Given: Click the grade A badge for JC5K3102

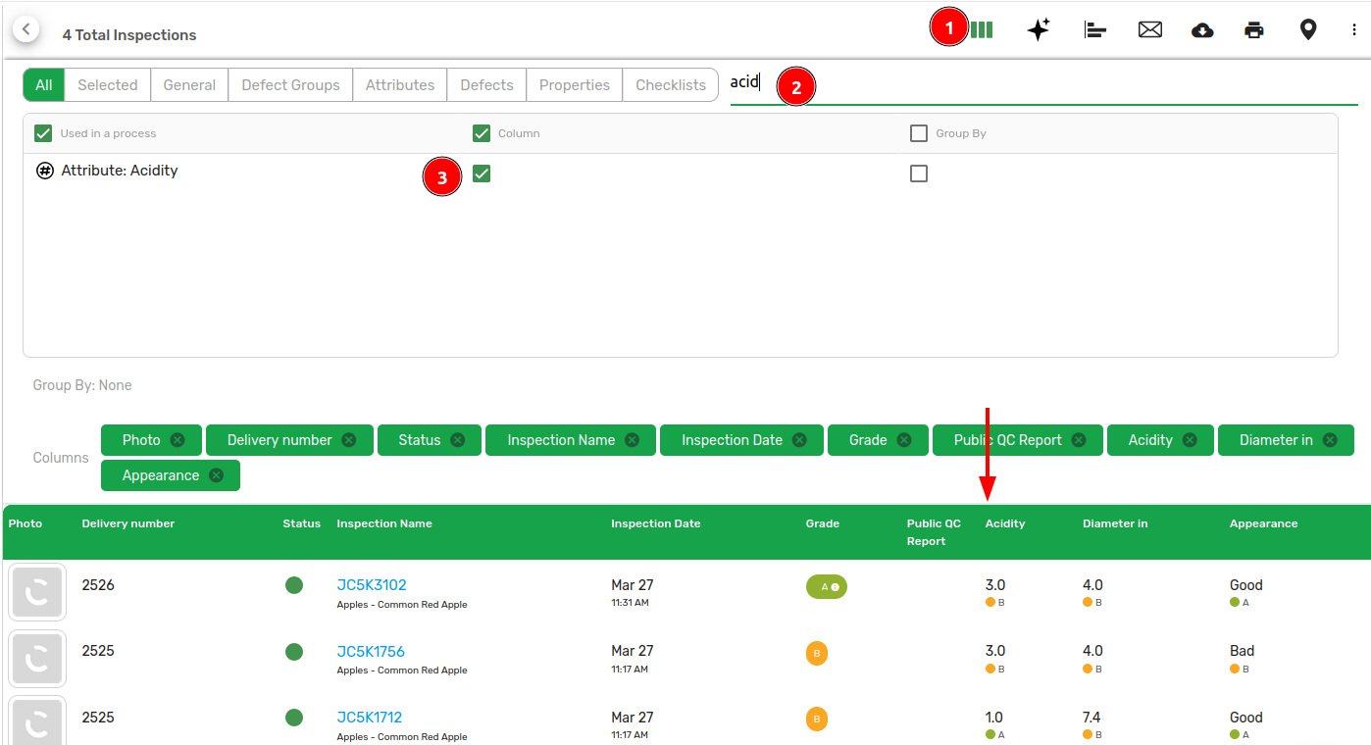Looking at the screenshot, I should [827, 586].
